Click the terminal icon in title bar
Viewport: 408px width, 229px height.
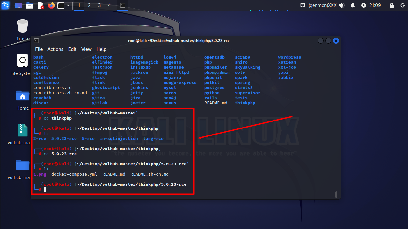36,41
